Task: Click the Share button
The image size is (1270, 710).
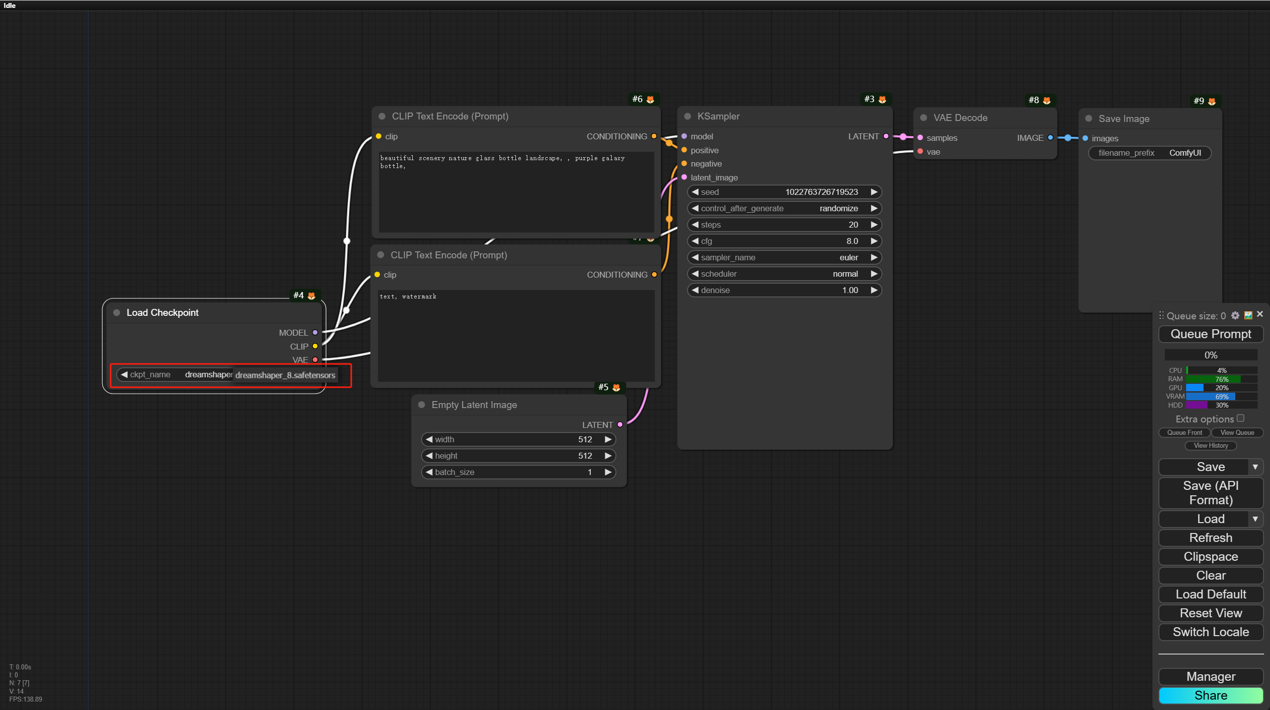Action: click(1210, 696)
